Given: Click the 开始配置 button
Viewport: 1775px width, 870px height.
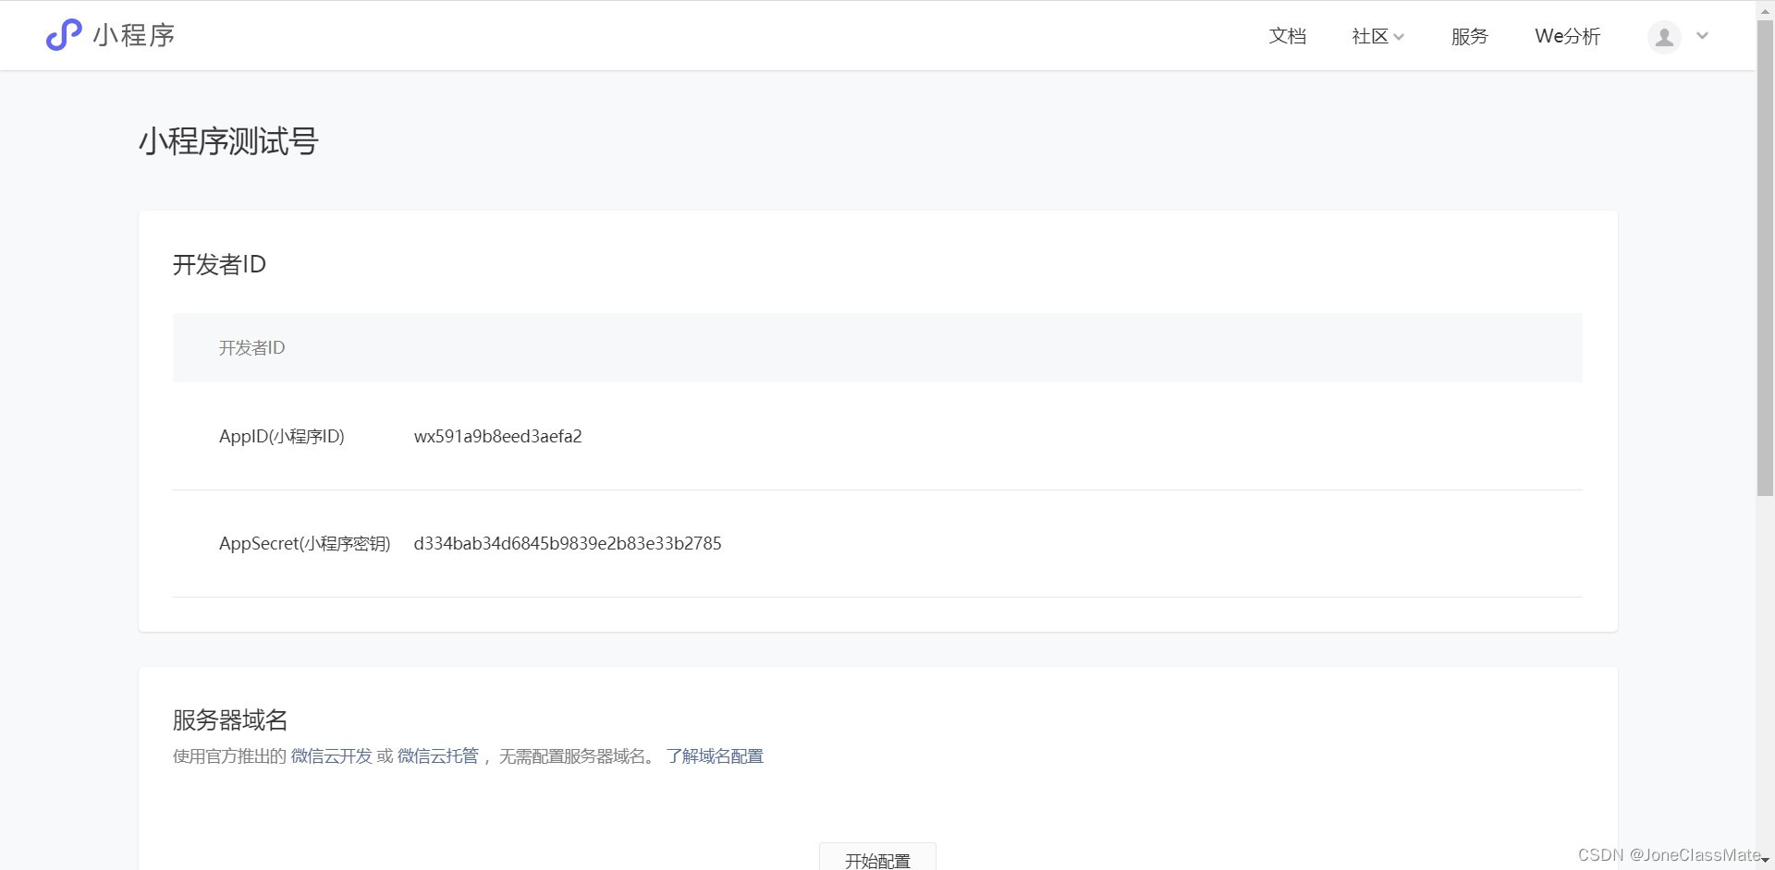Looking at the screenshot, I should (x=877, y=858).
